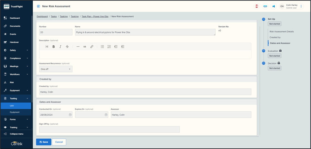The width and height of the screenshot is (311, 149).
Task: Go to Dashboard breadcrumb link
Action: point(42,17)
